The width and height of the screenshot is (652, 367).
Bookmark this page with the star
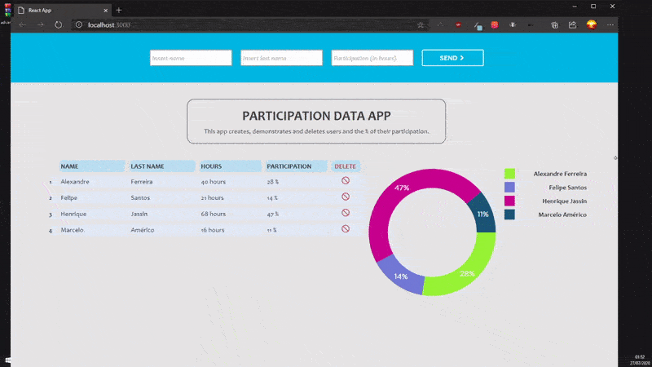[421, 25]
